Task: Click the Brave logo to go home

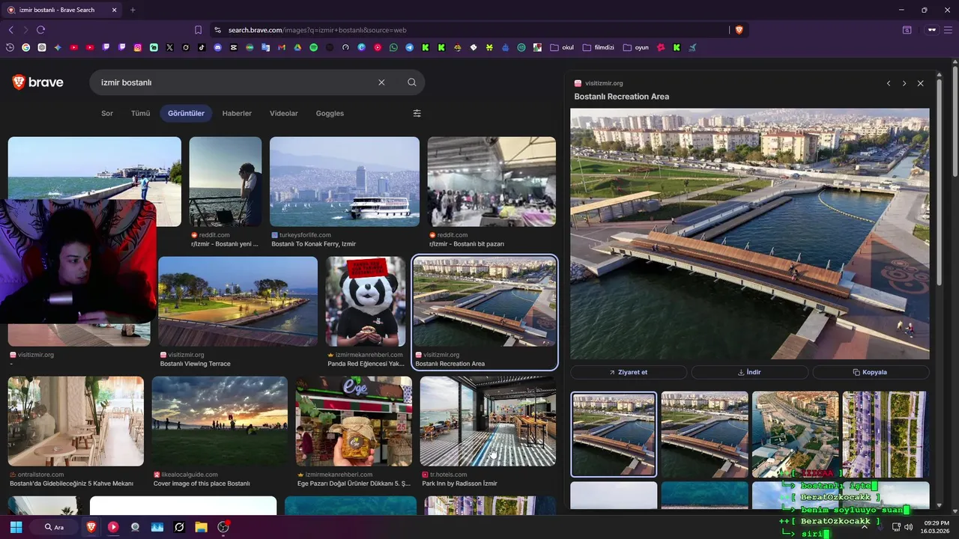Action: click(x=38, y=82)
